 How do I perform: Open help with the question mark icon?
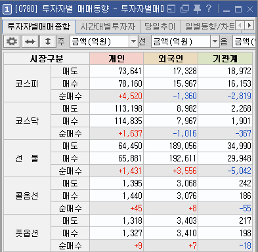click(209, 9)
